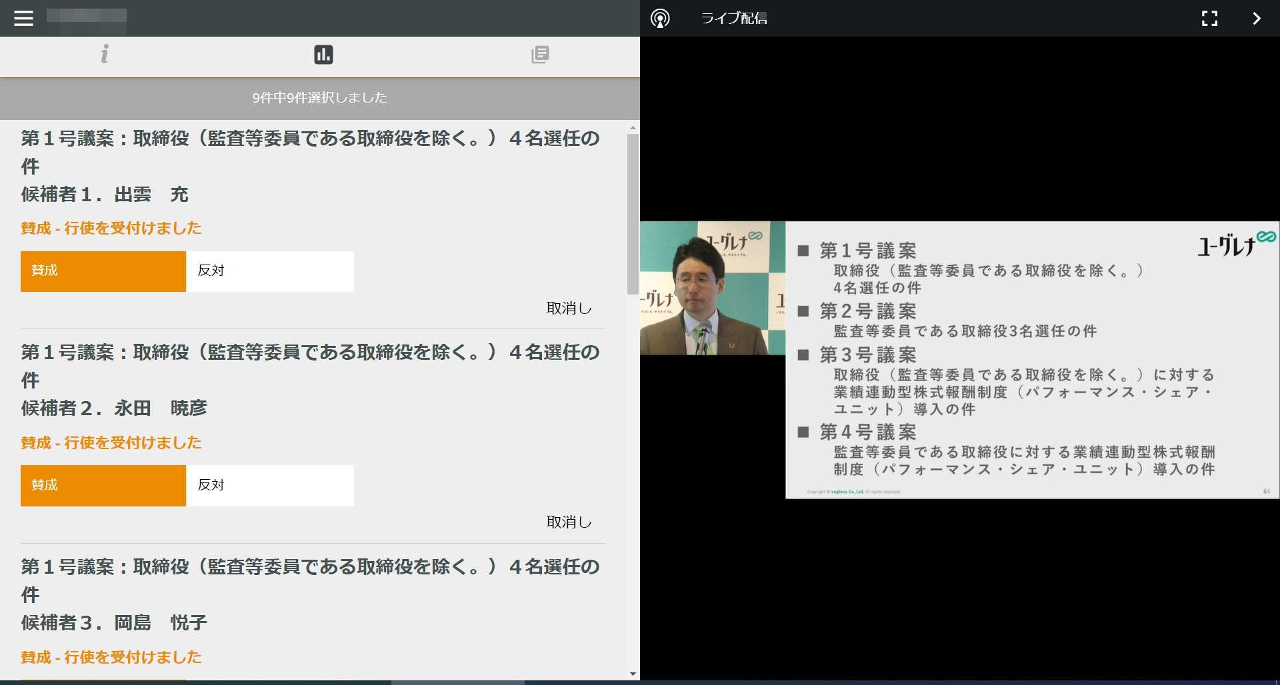
Task: Click the live broadcast icon
Action: point(660,19)
